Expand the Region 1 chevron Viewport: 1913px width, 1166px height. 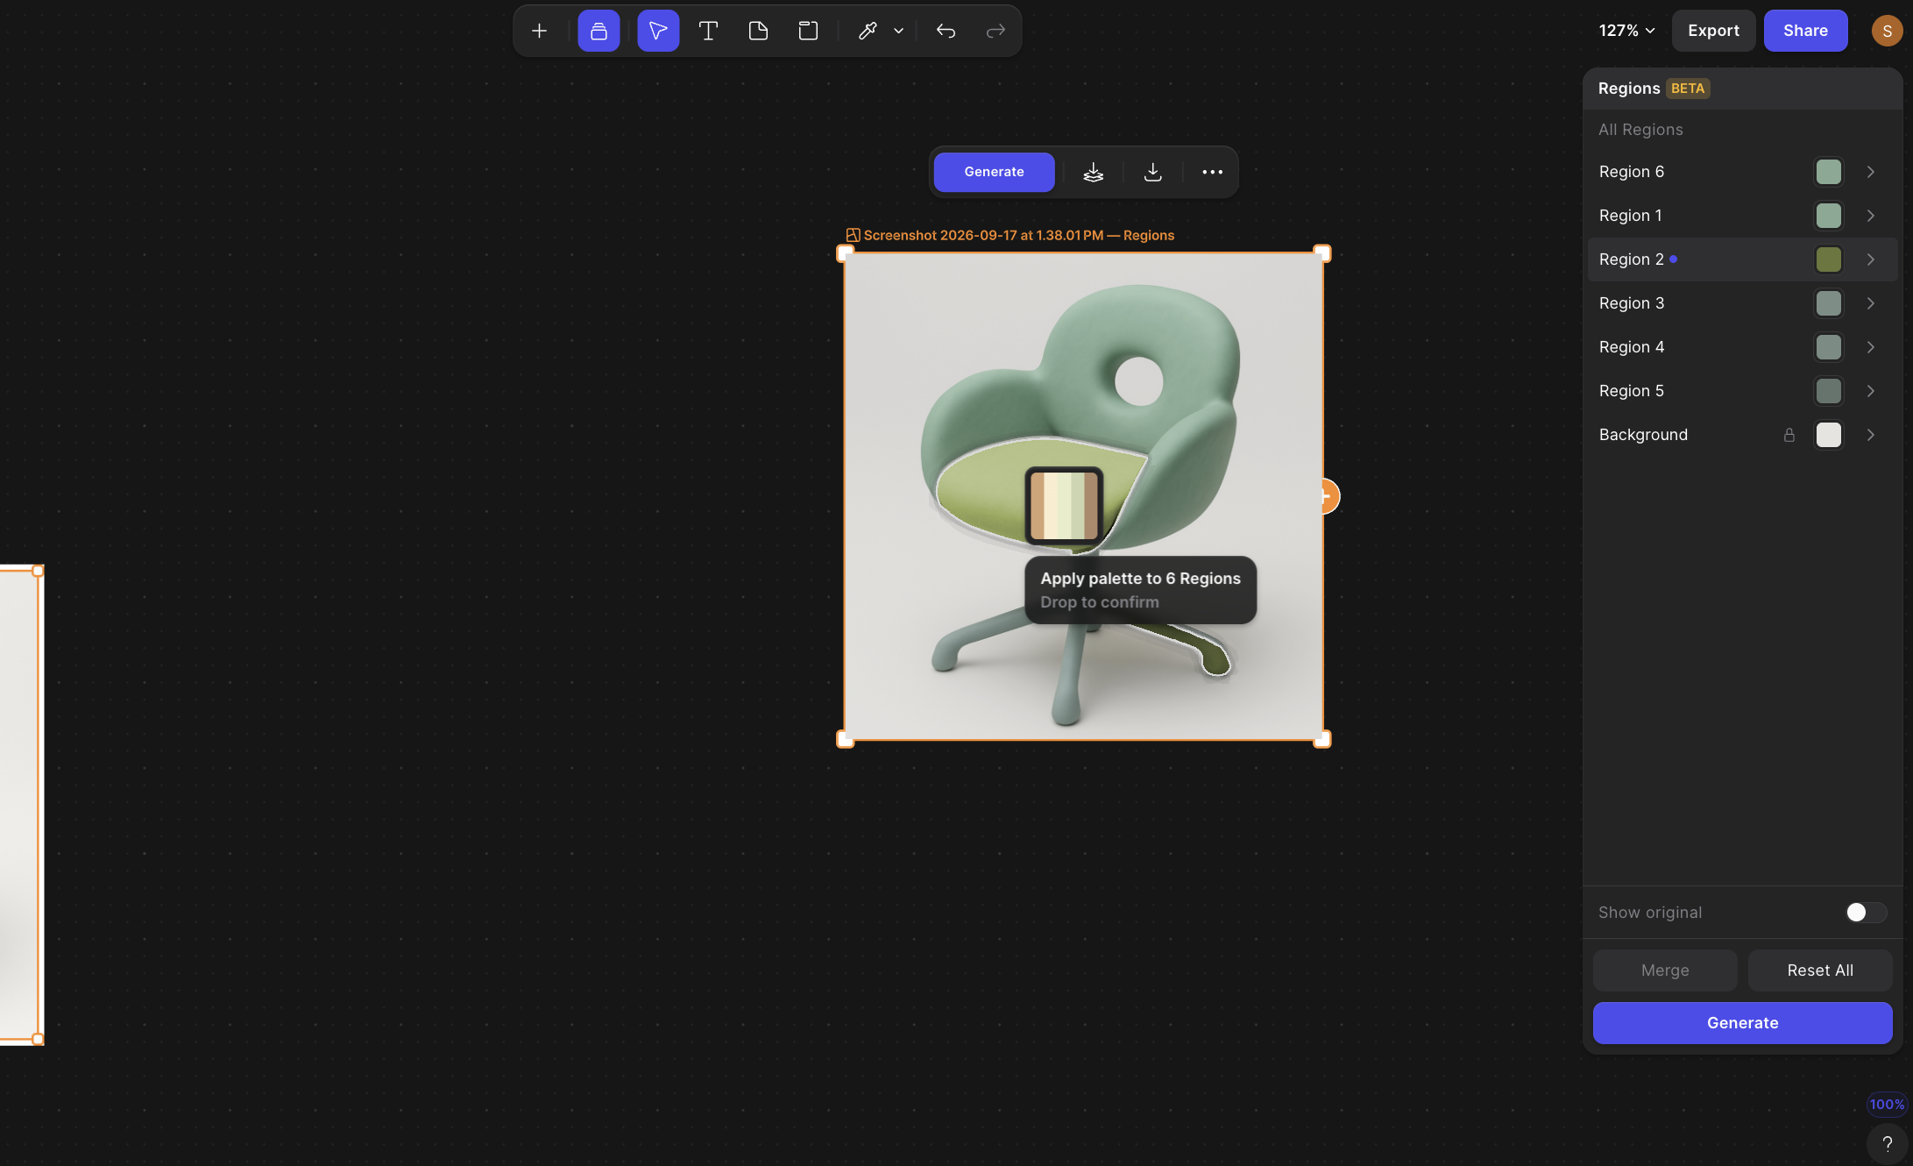(x=1870, y=216)
